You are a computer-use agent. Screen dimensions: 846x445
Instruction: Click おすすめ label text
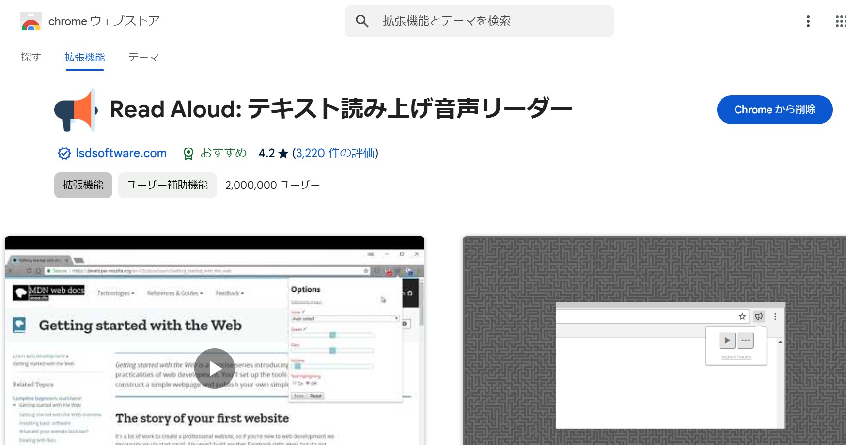coord(223,153)
